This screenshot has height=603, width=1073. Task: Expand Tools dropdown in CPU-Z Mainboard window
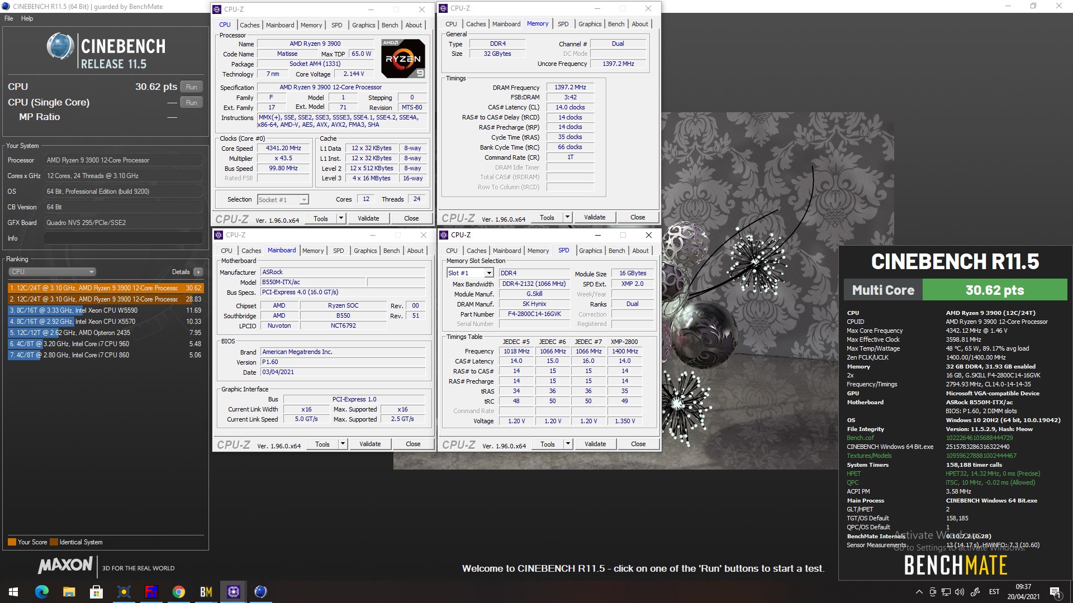pyautogui.click(x=343, y=444)
